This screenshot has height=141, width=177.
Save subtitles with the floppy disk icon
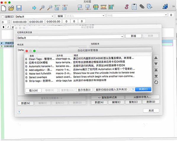tap(19, 8)
